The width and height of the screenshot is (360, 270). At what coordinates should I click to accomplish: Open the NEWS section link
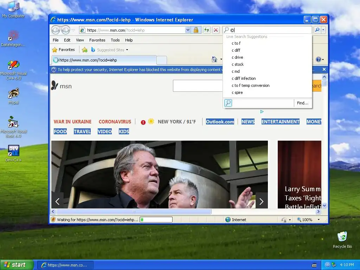[x=248, y=122]
